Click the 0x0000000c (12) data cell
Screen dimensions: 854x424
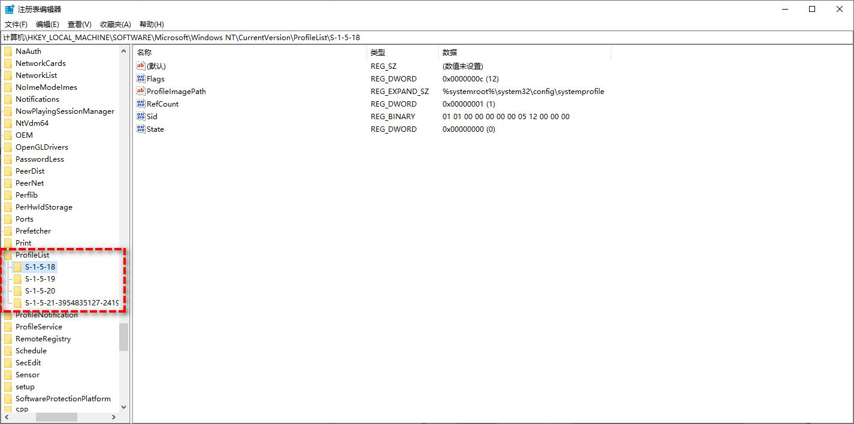471,79
